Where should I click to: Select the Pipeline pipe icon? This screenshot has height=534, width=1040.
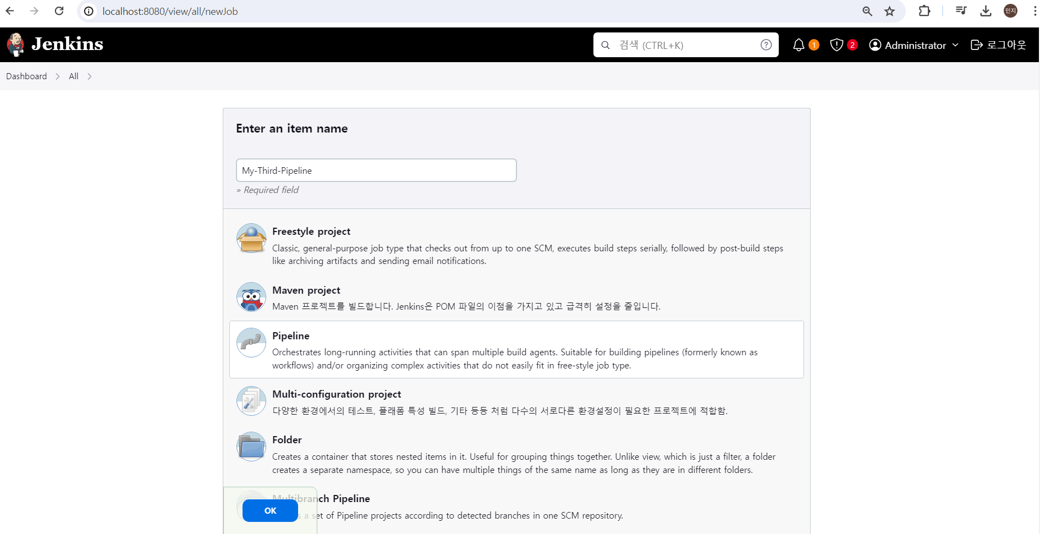pos(251,343)
